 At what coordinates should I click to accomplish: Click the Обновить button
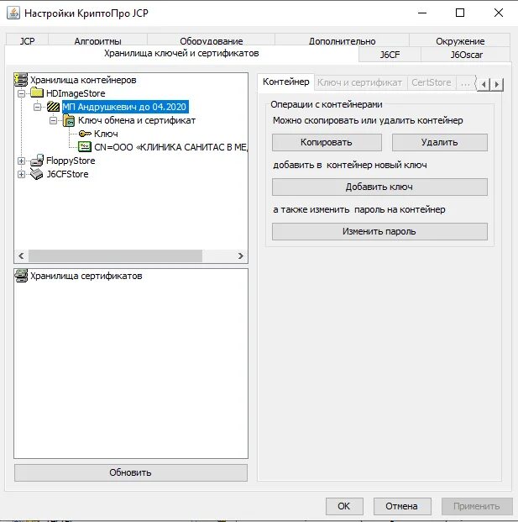pyautogui.click(x=131, y=472)
